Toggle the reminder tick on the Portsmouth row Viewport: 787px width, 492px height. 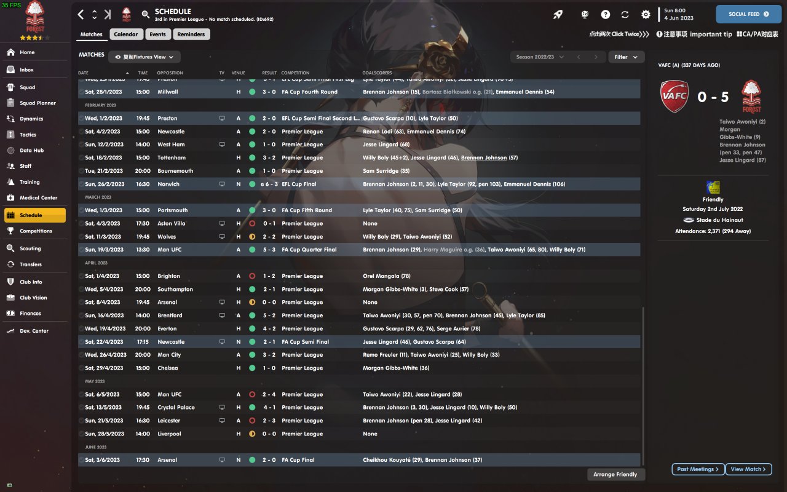click(x=81, y=210)
